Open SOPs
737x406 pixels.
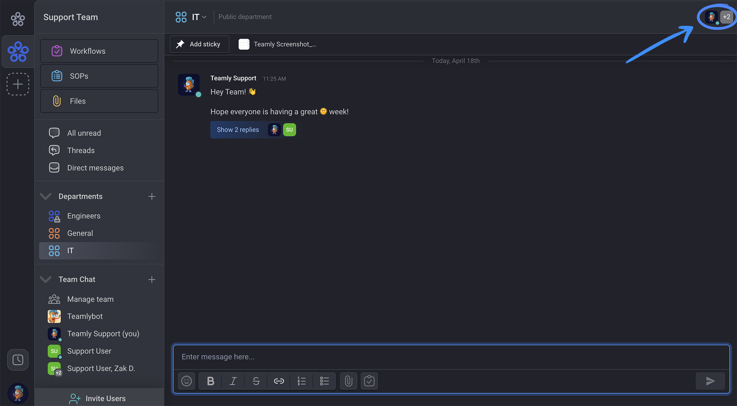coord(99,76)
